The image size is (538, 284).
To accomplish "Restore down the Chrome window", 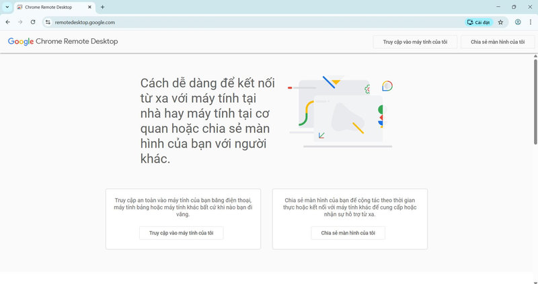I will pos(514,7).
